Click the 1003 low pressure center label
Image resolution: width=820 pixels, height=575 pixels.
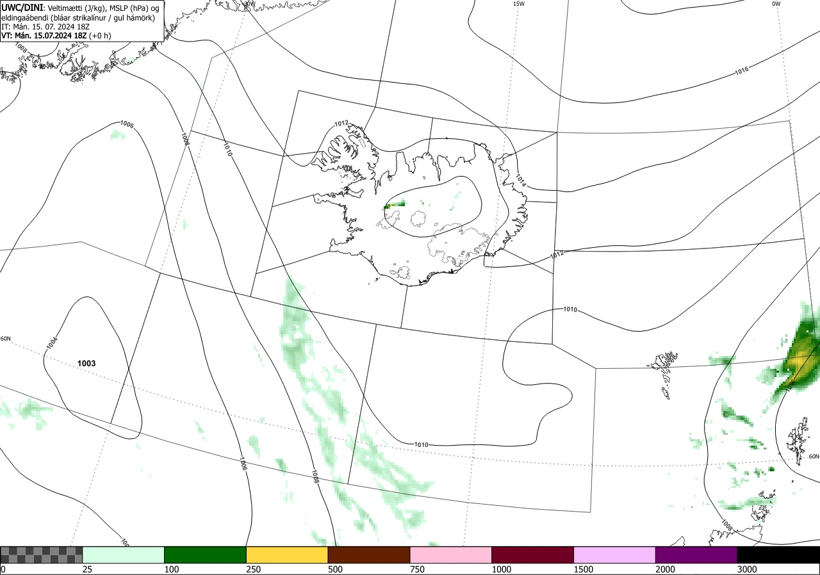tap(86, 364)
